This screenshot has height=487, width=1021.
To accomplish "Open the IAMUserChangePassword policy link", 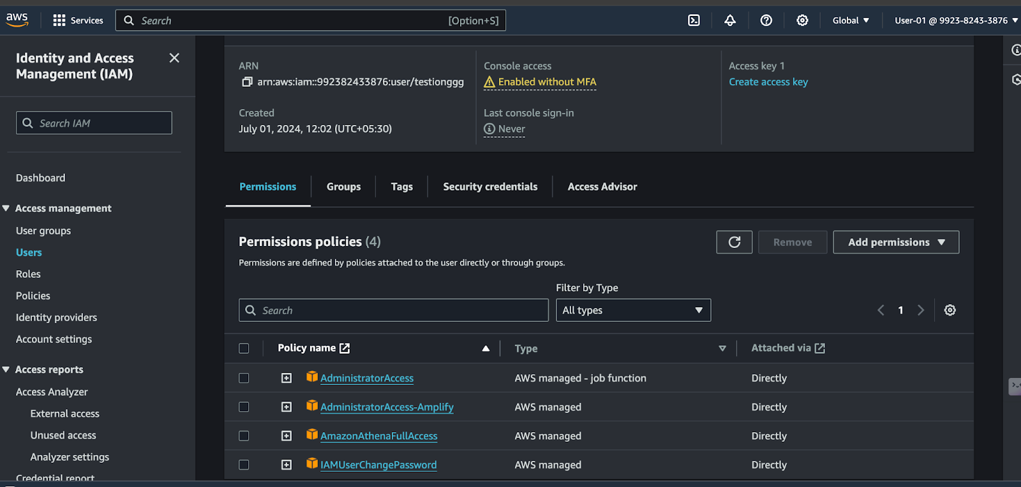I will (378, 465).
